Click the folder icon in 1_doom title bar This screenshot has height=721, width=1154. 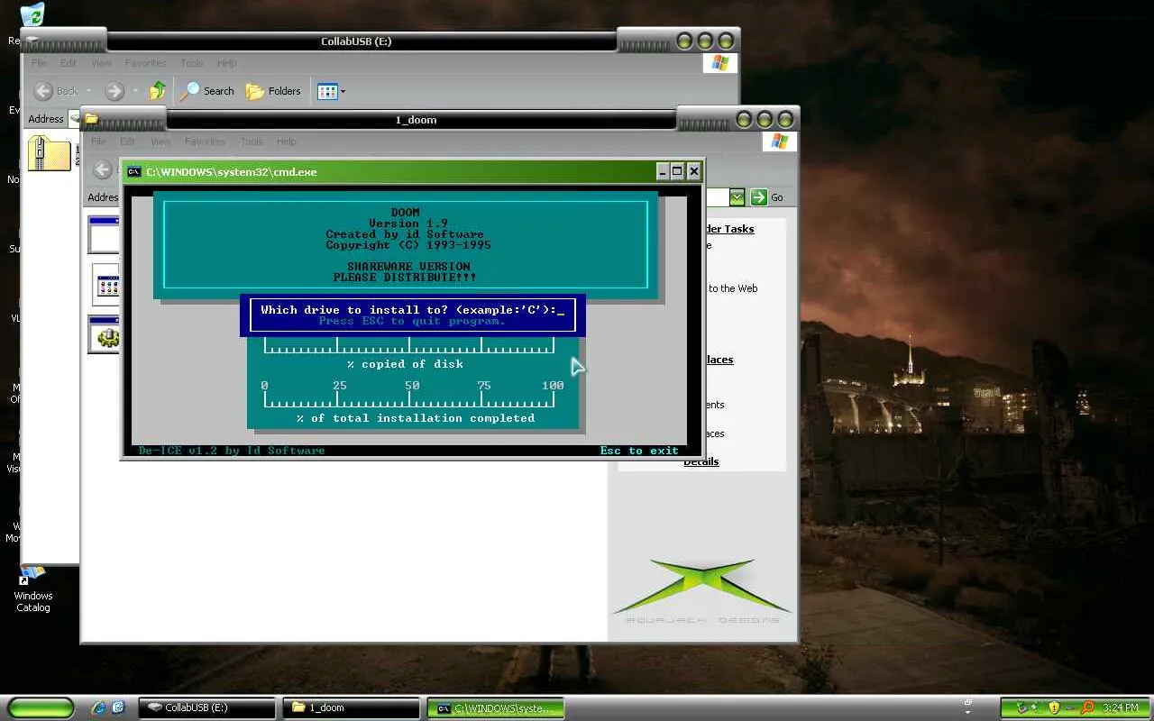[91, 119]
